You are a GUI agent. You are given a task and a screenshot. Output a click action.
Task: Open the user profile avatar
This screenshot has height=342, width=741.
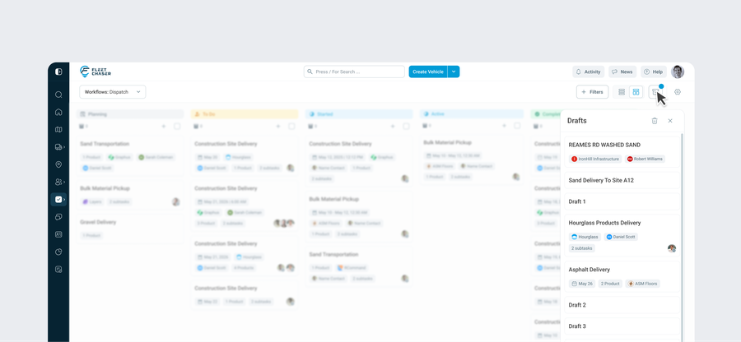pos(678,72)
